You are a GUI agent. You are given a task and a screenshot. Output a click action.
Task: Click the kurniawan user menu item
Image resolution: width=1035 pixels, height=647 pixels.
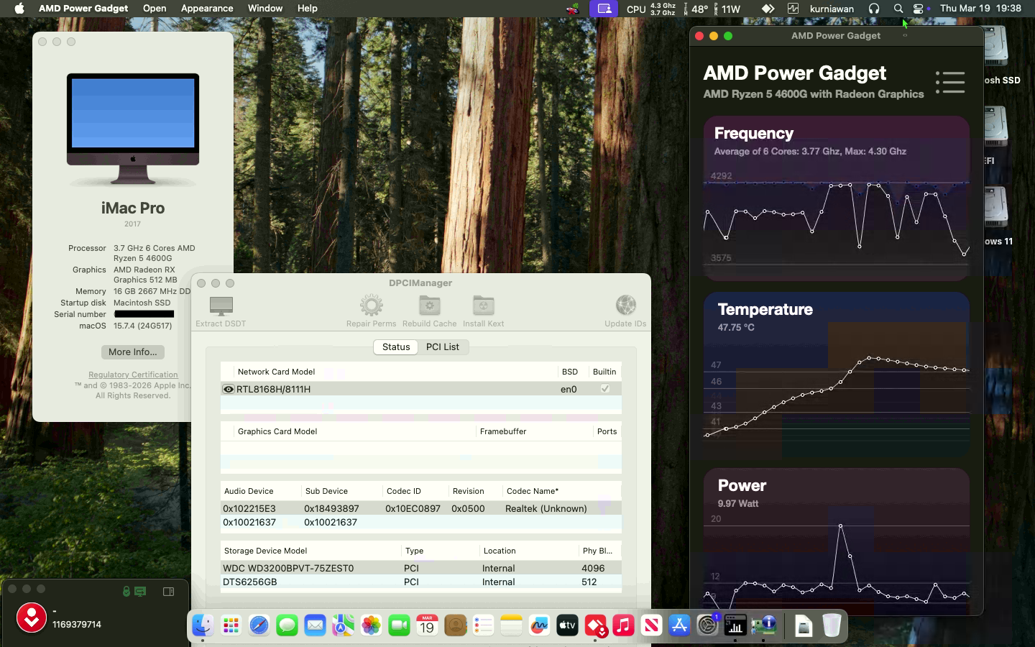(x=832, y=9)
